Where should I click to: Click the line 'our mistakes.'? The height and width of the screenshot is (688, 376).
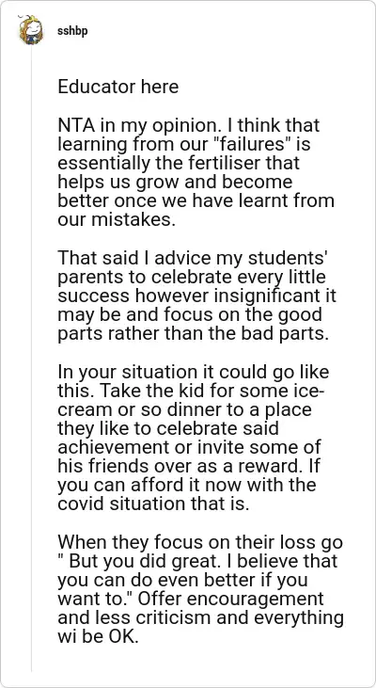click(117, 219)
